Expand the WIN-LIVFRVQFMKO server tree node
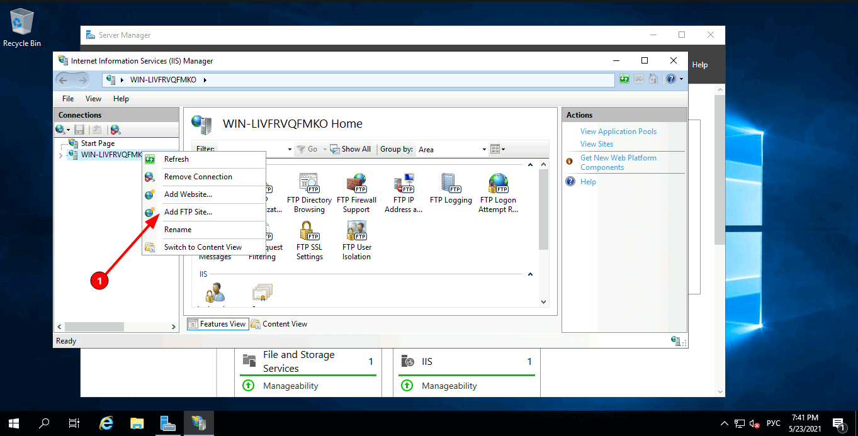Viewport: 858px width, 436px height. (x=60, y=155)
